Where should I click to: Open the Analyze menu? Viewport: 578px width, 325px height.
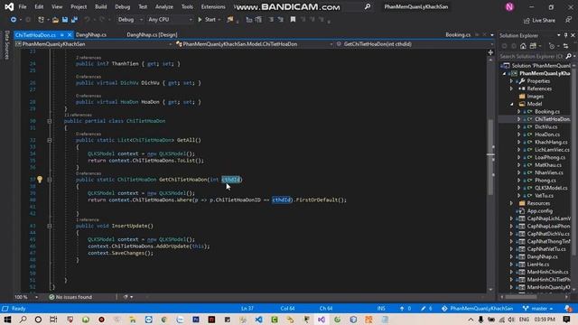click(164, 6)
